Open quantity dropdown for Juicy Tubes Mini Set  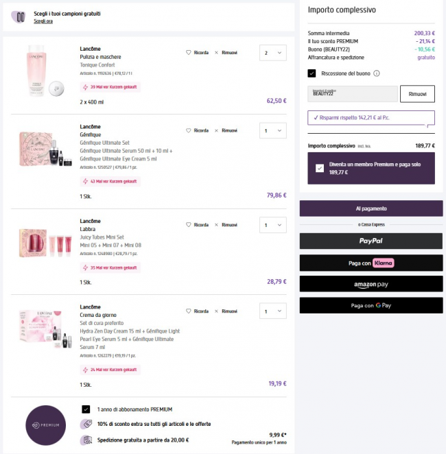[x=273, y=225]
